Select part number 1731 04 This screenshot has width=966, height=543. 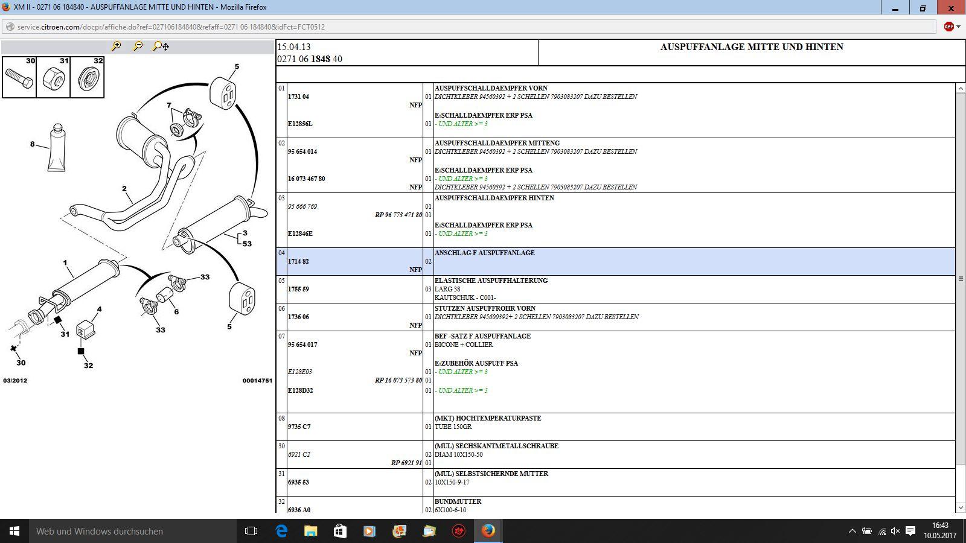[x=298, y=97]
